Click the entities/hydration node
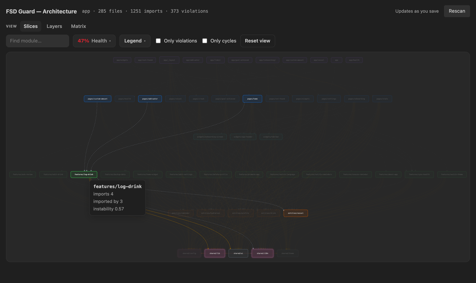Image resolution: width=476 pixels, height=283 pixels. [x=211, y=213]
